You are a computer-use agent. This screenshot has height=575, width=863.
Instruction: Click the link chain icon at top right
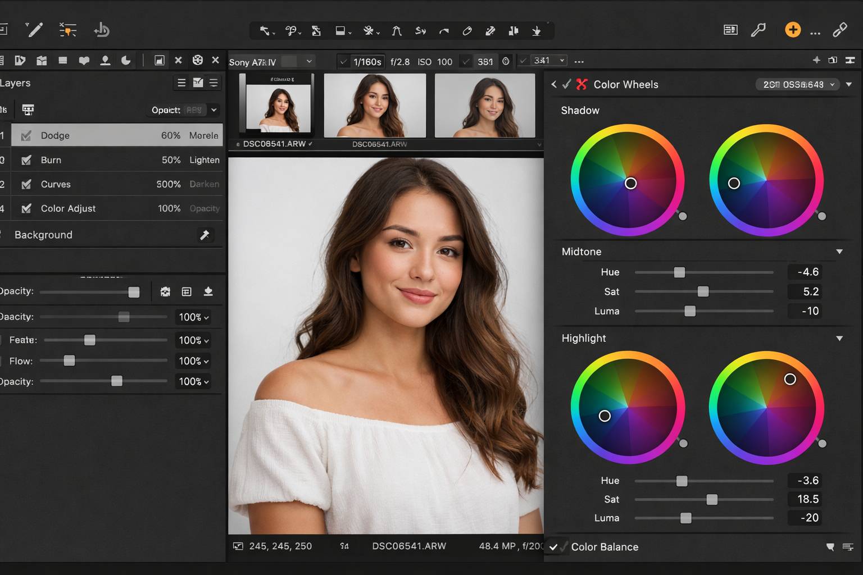(x=839, y=30)
